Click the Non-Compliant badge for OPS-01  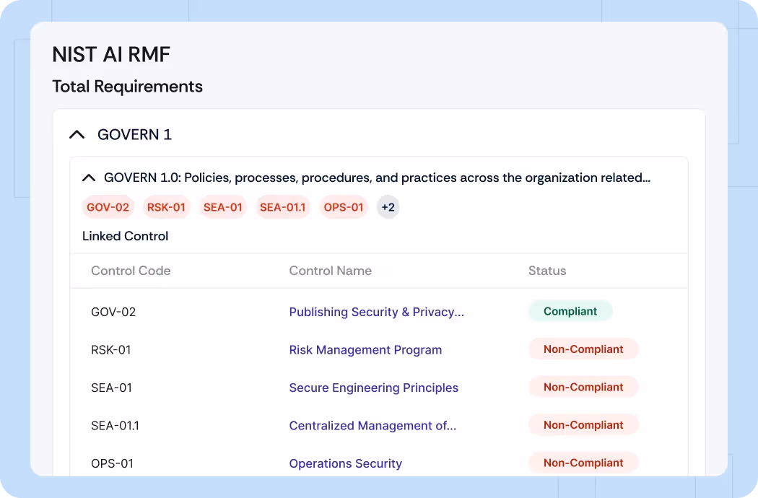coord(583,463)
